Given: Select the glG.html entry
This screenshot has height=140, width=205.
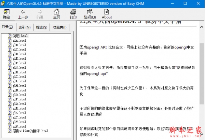Looking at the screenshot, I should point(19,68).
